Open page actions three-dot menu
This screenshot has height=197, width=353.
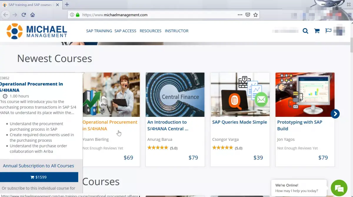pos(240,15)
